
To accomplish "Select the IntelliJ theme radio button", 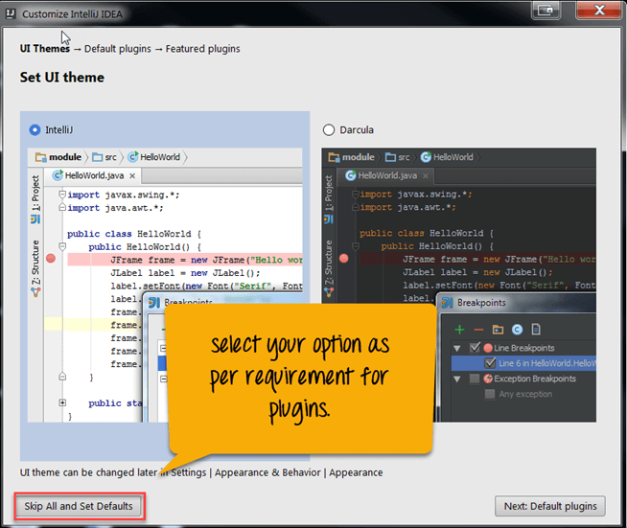I will (x=35, y=129).
